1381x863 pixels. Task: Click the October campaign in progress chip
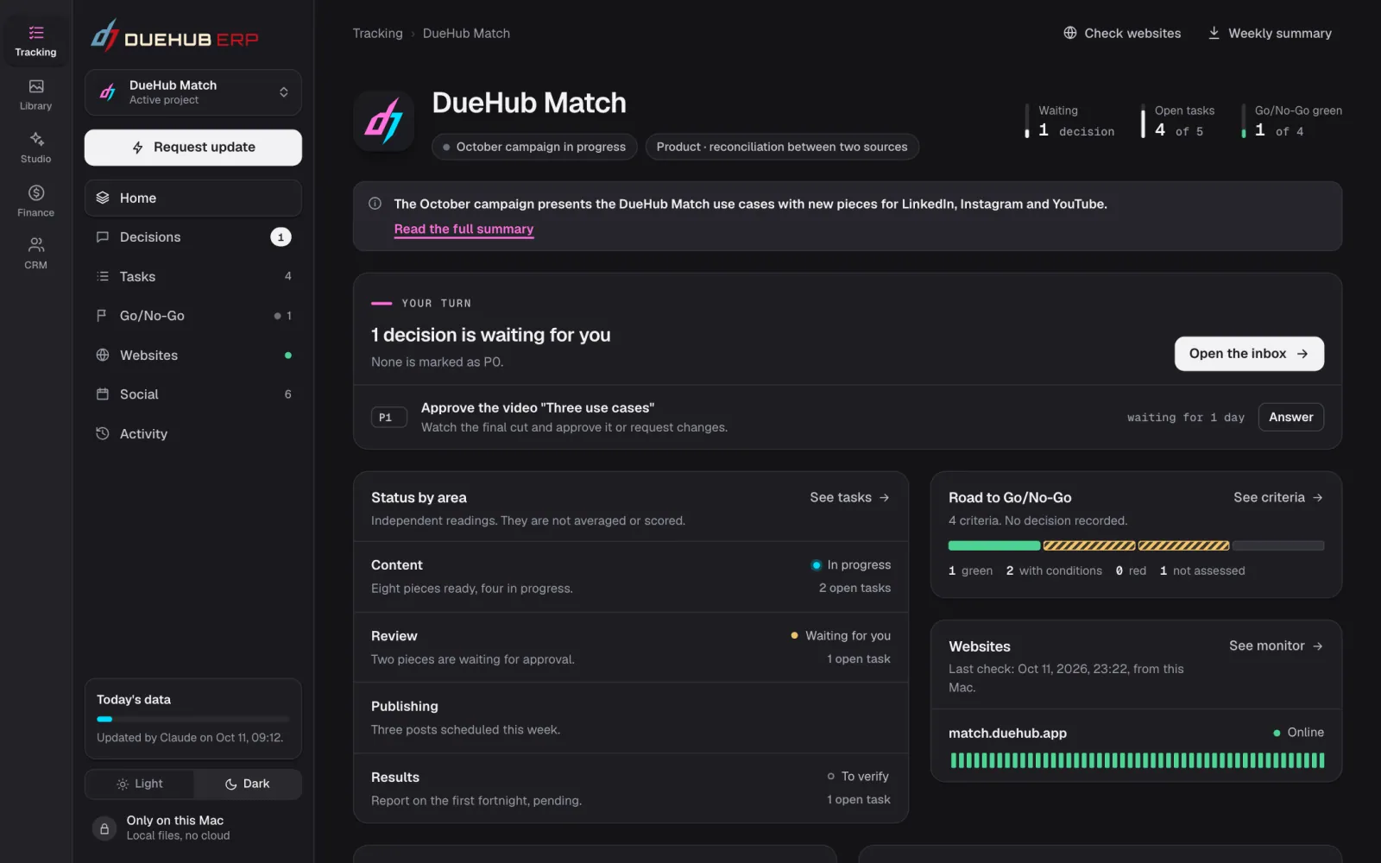(x=534, y=147)
